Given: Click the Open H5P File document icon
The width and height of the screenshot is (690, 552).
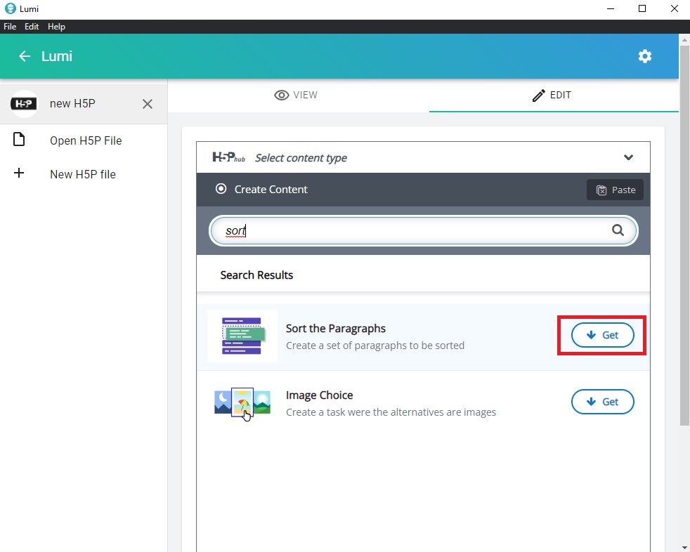Looking at the screenshot, I should tap(19, 140).
